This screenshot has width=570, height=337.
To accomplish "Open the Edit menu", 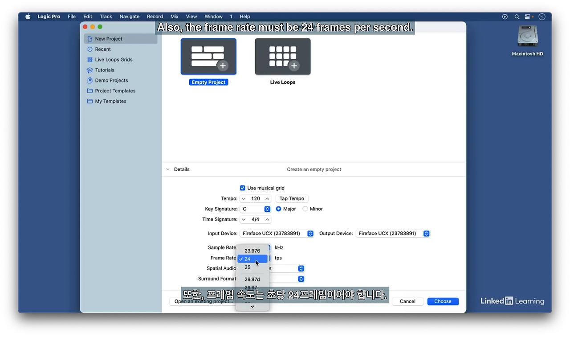I will tap(88, 16).
